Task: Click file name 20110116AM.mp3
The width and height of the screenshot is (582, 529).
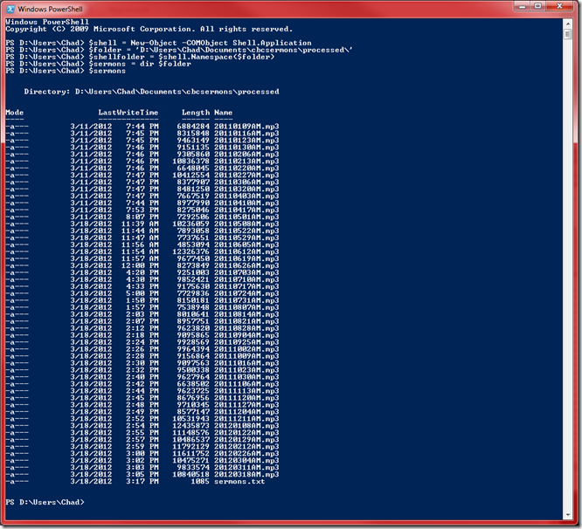Action: (x=246, y=133)
